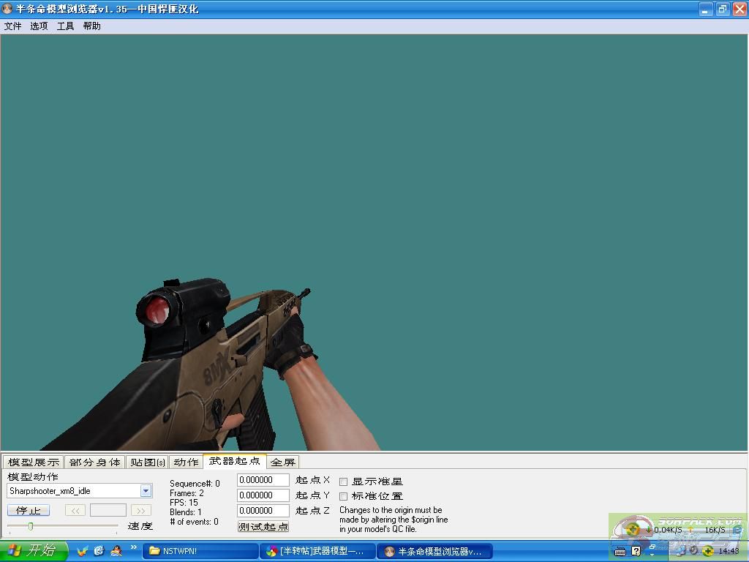Click the help question mark tray icon
Viewport: 749px width, 562px height.
tap(636, 551)
